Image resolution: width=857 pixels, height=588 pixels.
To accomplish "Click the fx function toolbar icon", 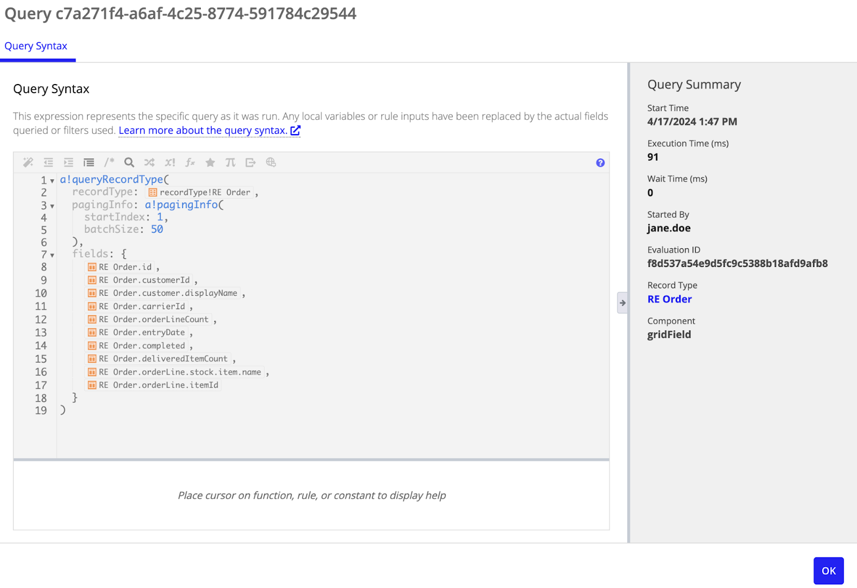I will (x=190, y=162).
